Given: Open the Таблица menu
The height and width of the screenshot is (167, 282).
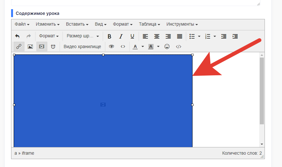Looking at the screenshot, I should pos(149,24).
